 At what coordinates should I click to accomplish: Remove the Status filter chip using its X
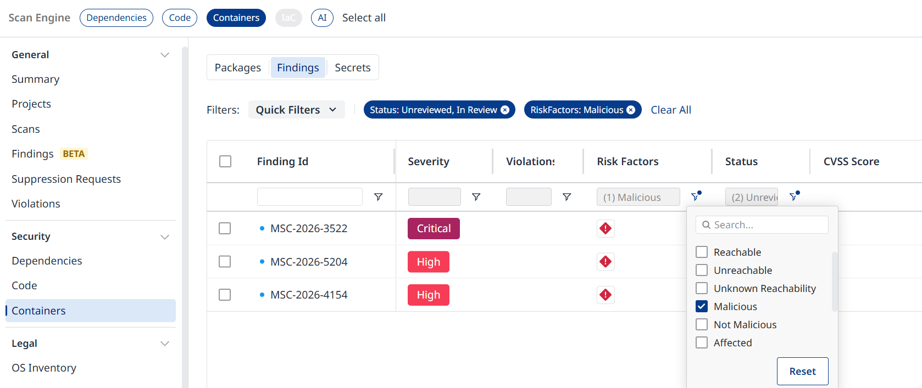click(505, 110)
